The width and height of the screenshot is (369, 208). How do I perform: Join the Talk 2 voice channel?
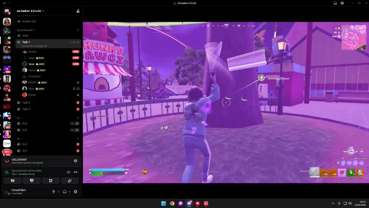pos(48,103)
